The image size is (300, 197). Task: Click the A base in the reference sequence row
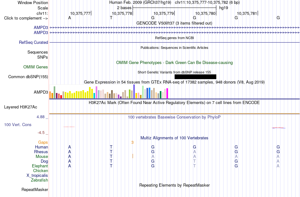[69, 18]
